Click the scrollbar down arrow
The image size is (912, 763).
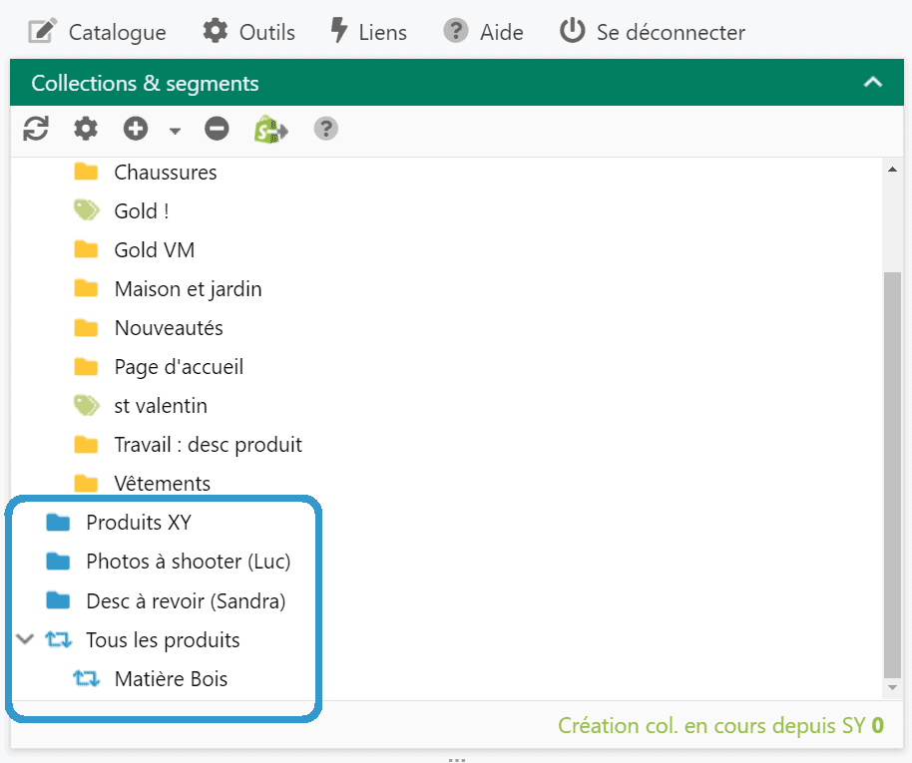click(x=892, y=688)
